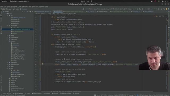Select two_factor_auth.py in project tree
Image resolution: width=170 pixels, height=96 pixels.
17,59
